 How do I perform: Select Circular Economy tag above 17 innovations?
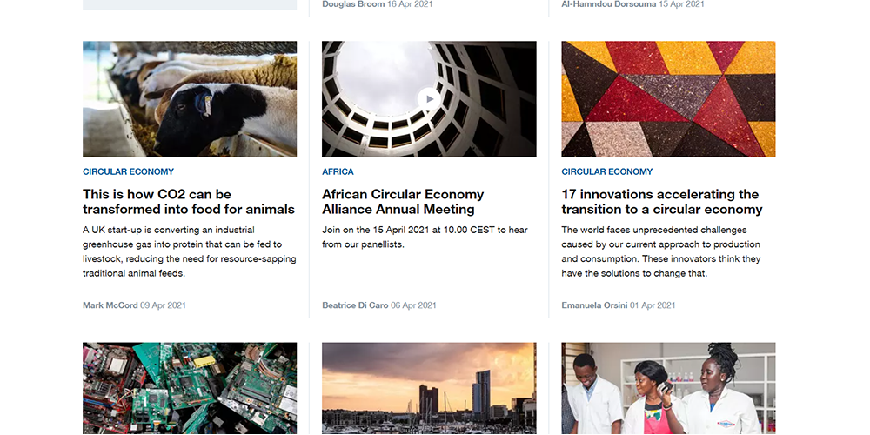pyautogui.click(x=607, y=171)
